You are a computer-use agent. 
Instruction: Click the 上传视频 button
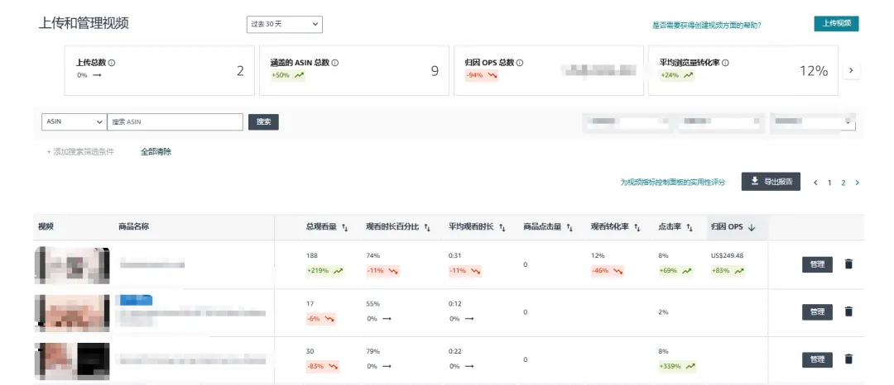click(x=836, y=23)
